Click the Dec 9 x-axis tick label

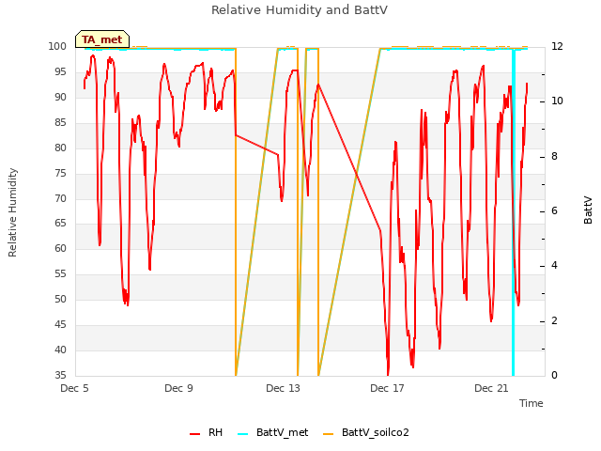(x=178, y=388)
